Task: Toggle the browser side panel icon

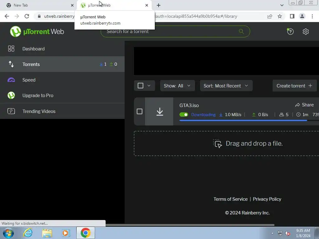Action: [292, 16]
